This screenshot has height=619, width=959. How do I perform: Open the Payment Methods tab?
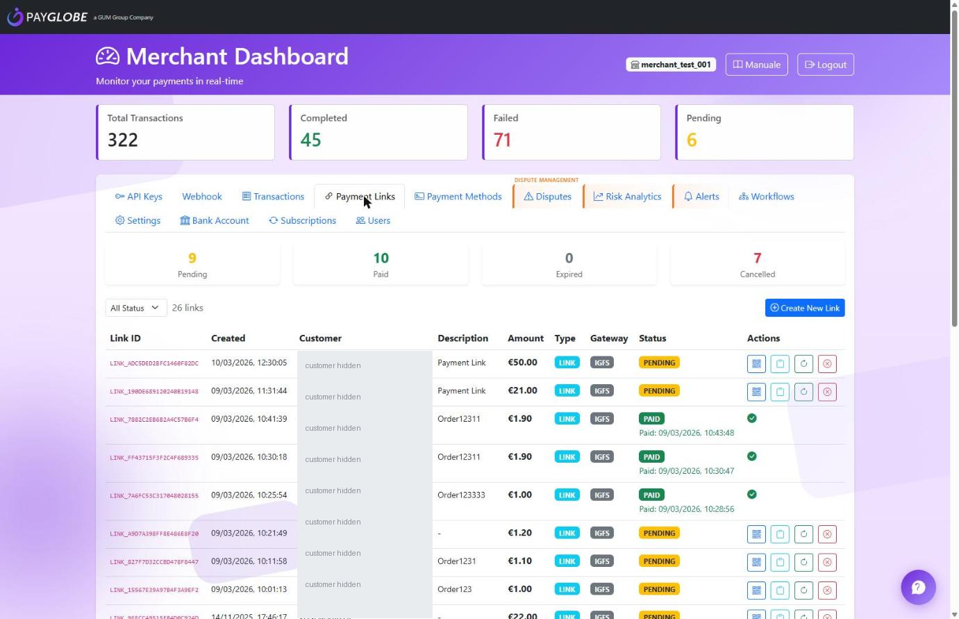[x=458, y=197]
